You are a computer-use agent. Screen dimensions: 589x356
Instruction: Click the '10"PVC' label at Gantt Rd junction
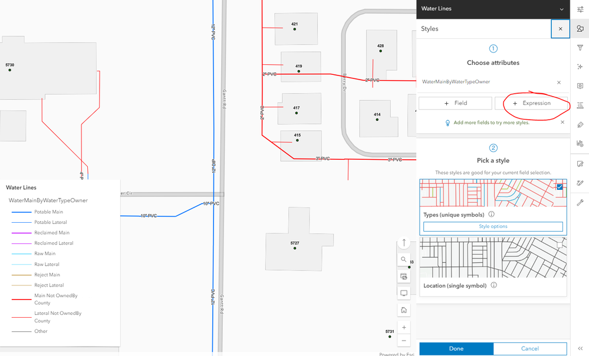(x=211, y=203)
